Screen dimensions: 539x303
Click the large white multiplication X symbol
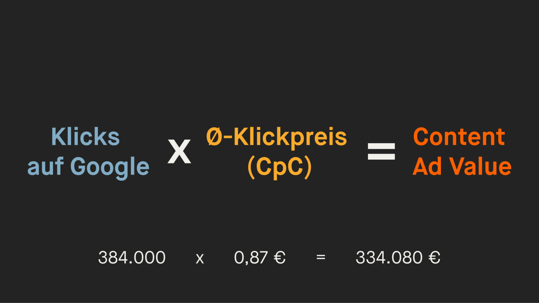[x=179, y=151]
